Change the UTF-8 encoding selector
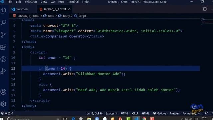Image resolution: width=213 pixels, height=120 pixels. (125, 113)
